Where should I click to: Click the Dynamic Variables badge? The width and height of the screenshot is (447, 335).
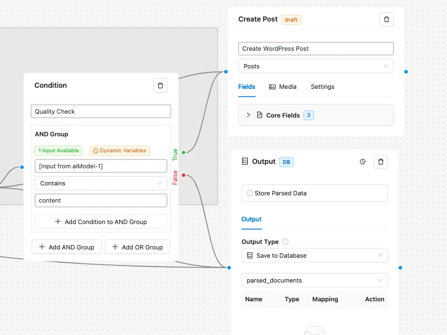pos(119,151)
